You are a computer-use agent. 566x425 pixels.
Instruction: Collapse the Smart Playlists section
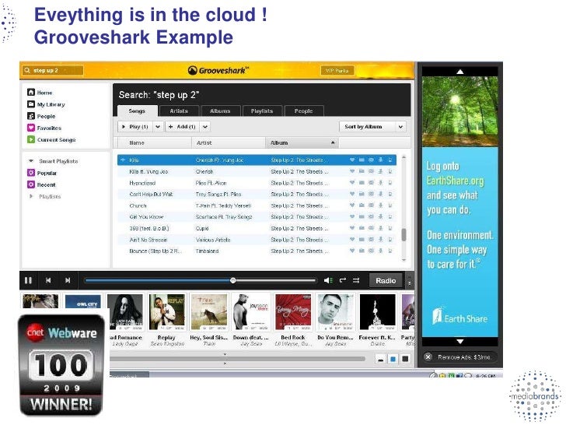[31, 161]
